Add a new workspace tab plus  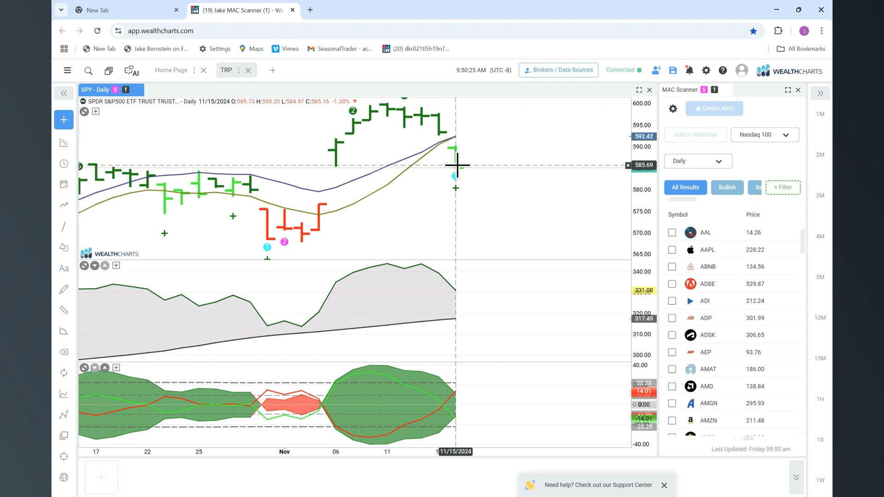tap(273, 70)
